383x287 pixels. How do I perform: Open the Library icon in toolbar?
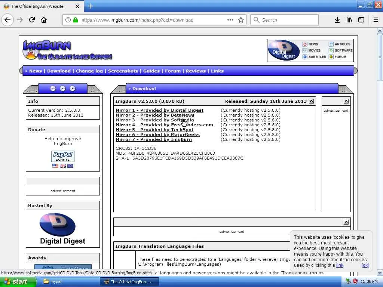click(349, 20)
